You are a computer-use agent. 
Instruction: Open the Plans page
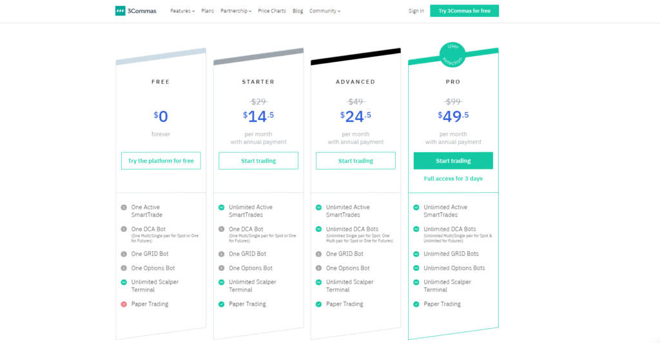[x=208, y=11]
